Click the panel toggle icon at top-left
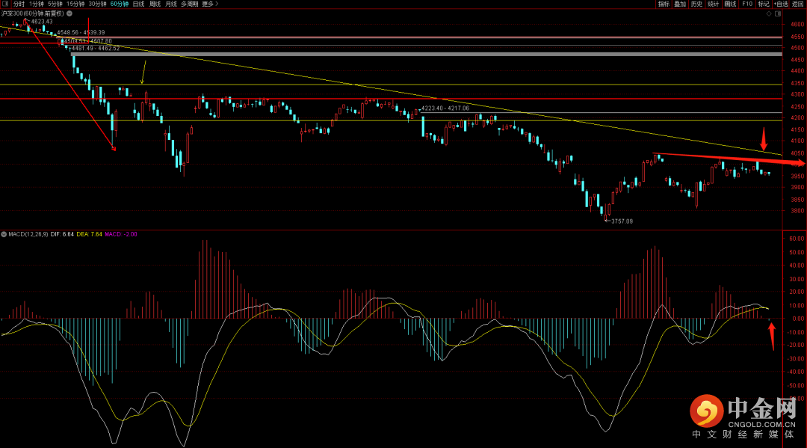The height and width of the screenshot is (448, 807). pyautogui.click(x=5, y=4)
